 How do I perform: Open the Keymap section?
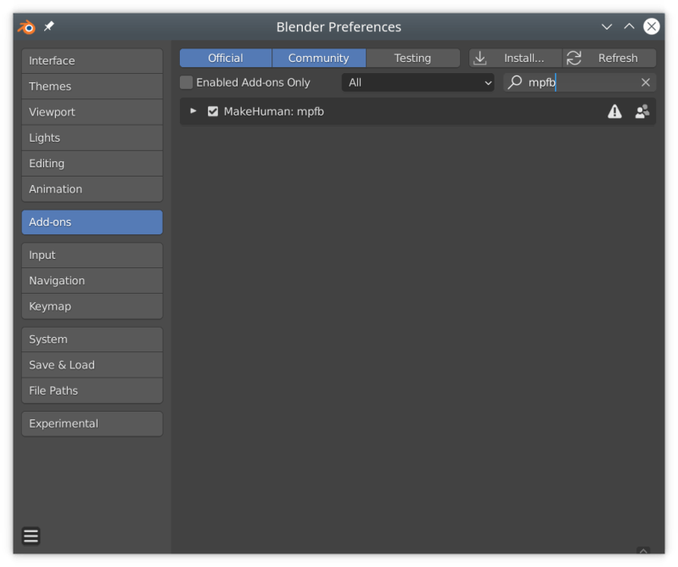coord(92,306)
